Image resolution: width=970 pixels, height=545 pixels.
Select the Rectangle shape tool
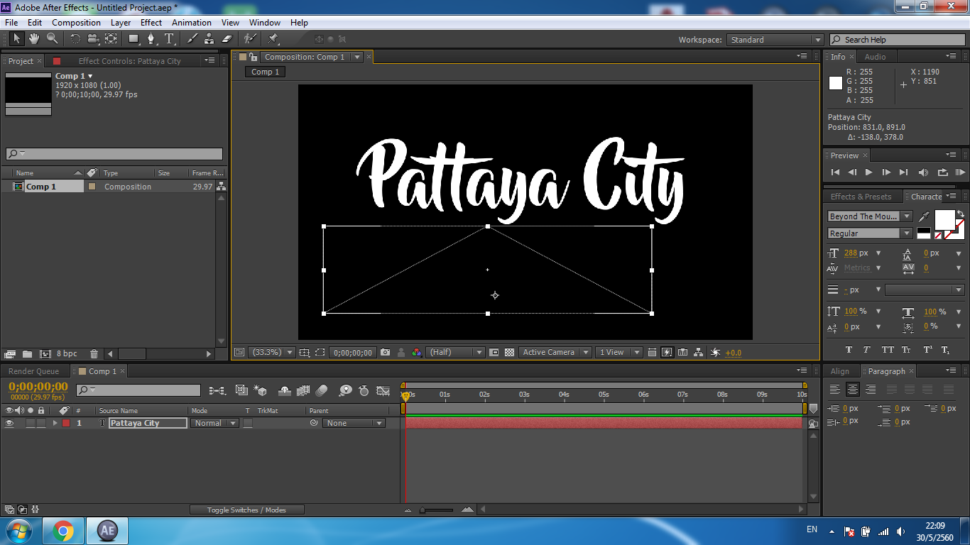(133, 39)
